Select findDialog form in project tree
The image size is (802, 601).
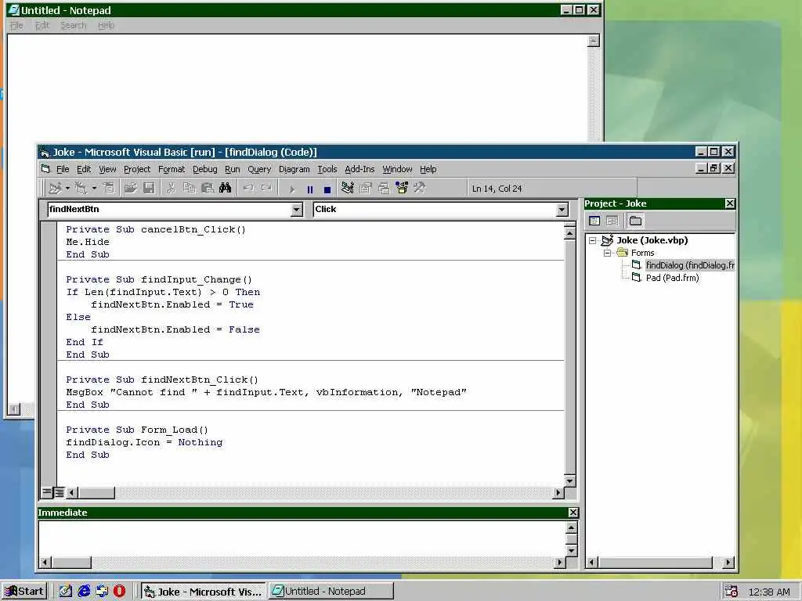[689, 265]
